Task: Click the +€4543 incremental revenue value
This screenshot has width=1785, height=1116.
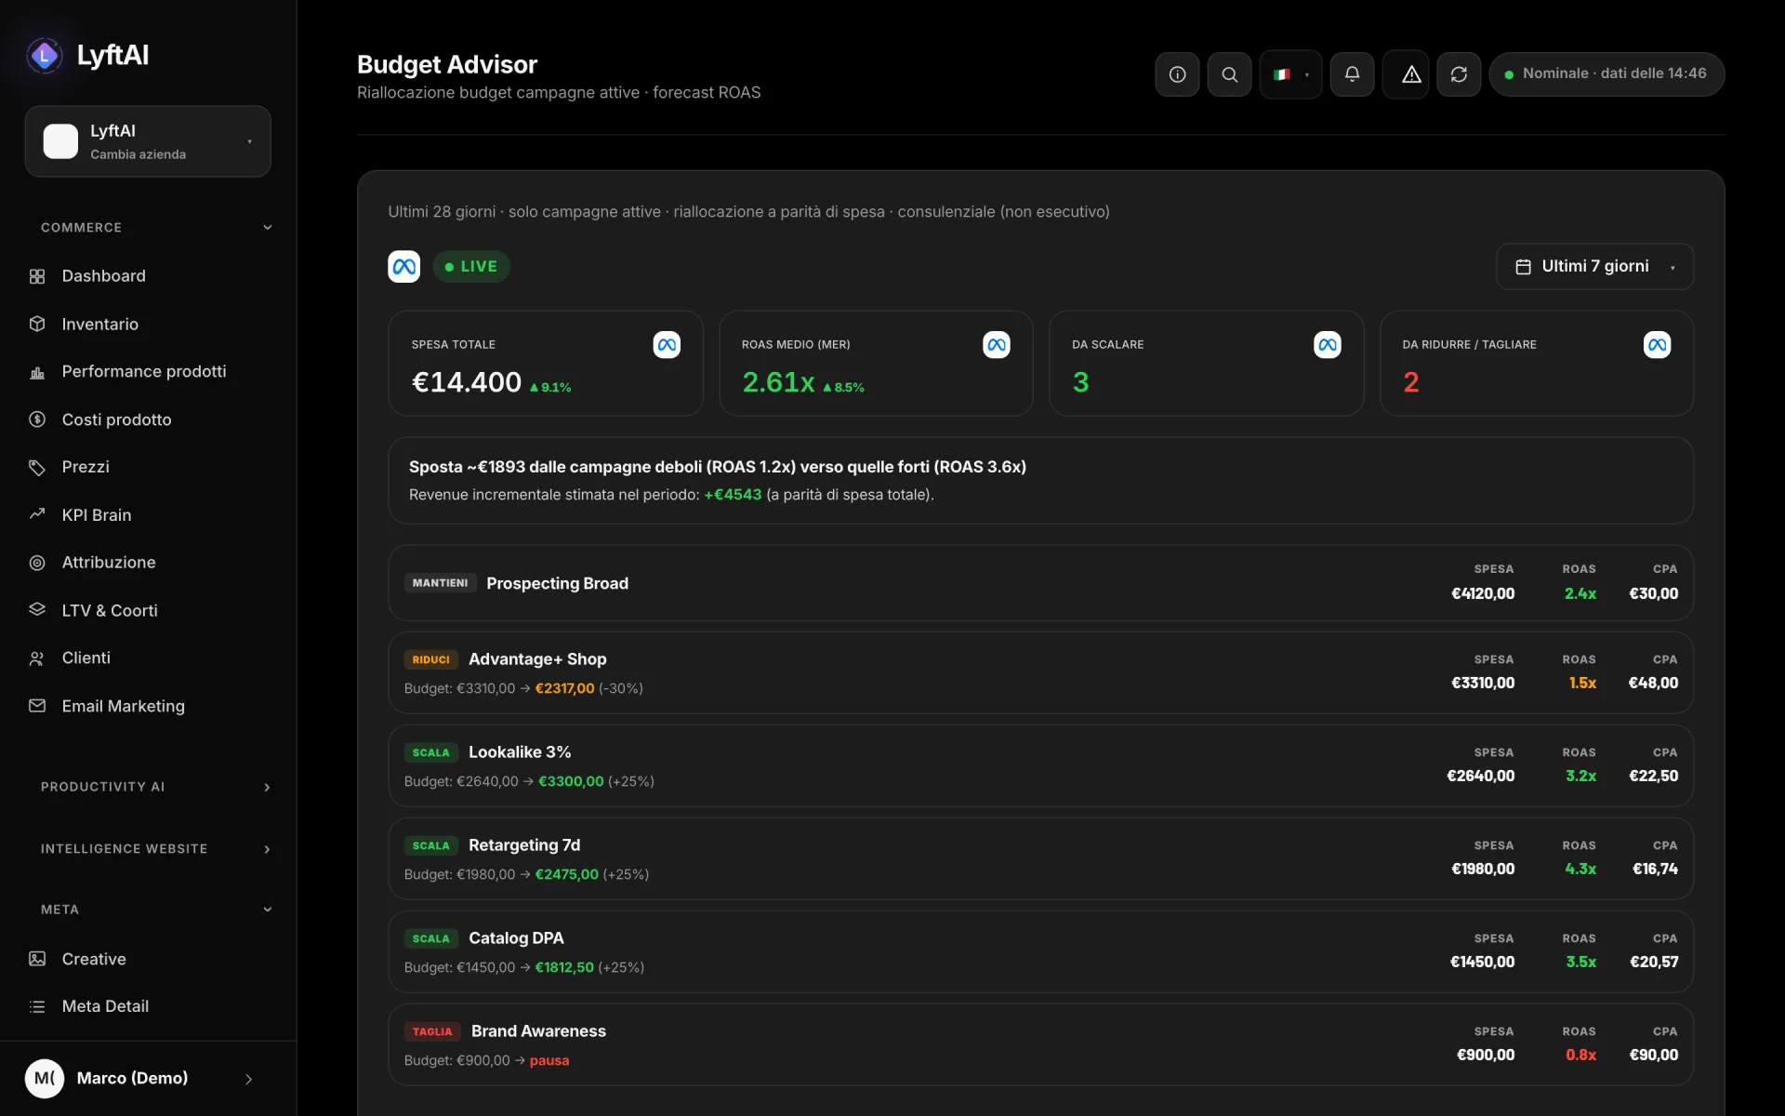Action: 733,495
